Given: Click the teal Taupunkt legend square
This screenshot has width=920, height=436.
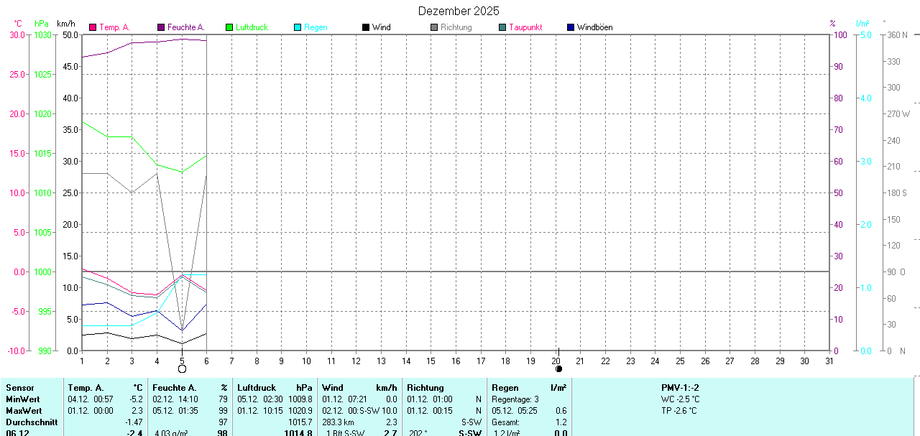Looking at the screenshot, I should [502, 27].
